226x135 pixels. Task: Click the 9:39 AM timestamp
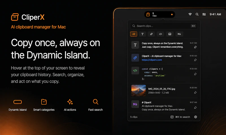click(x=193, y=69)
